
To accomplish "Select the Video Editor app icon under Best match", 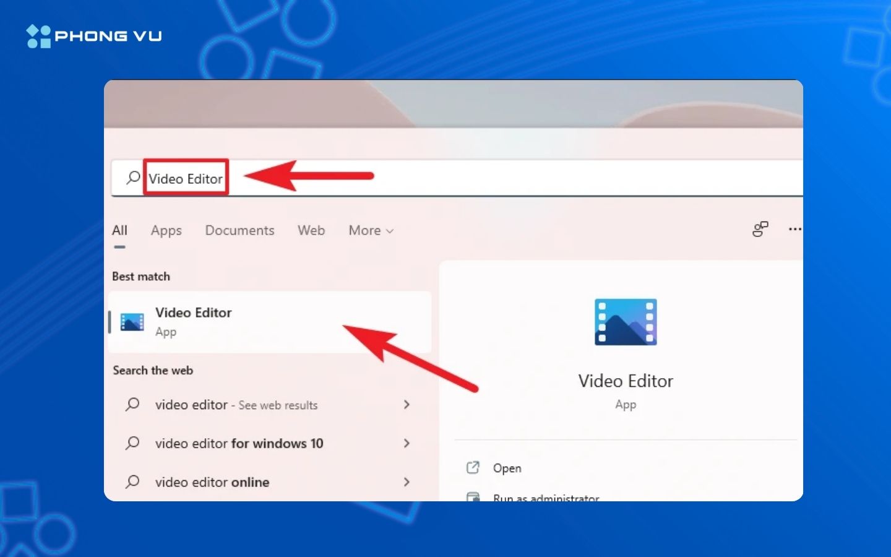I will click(131, 322).
